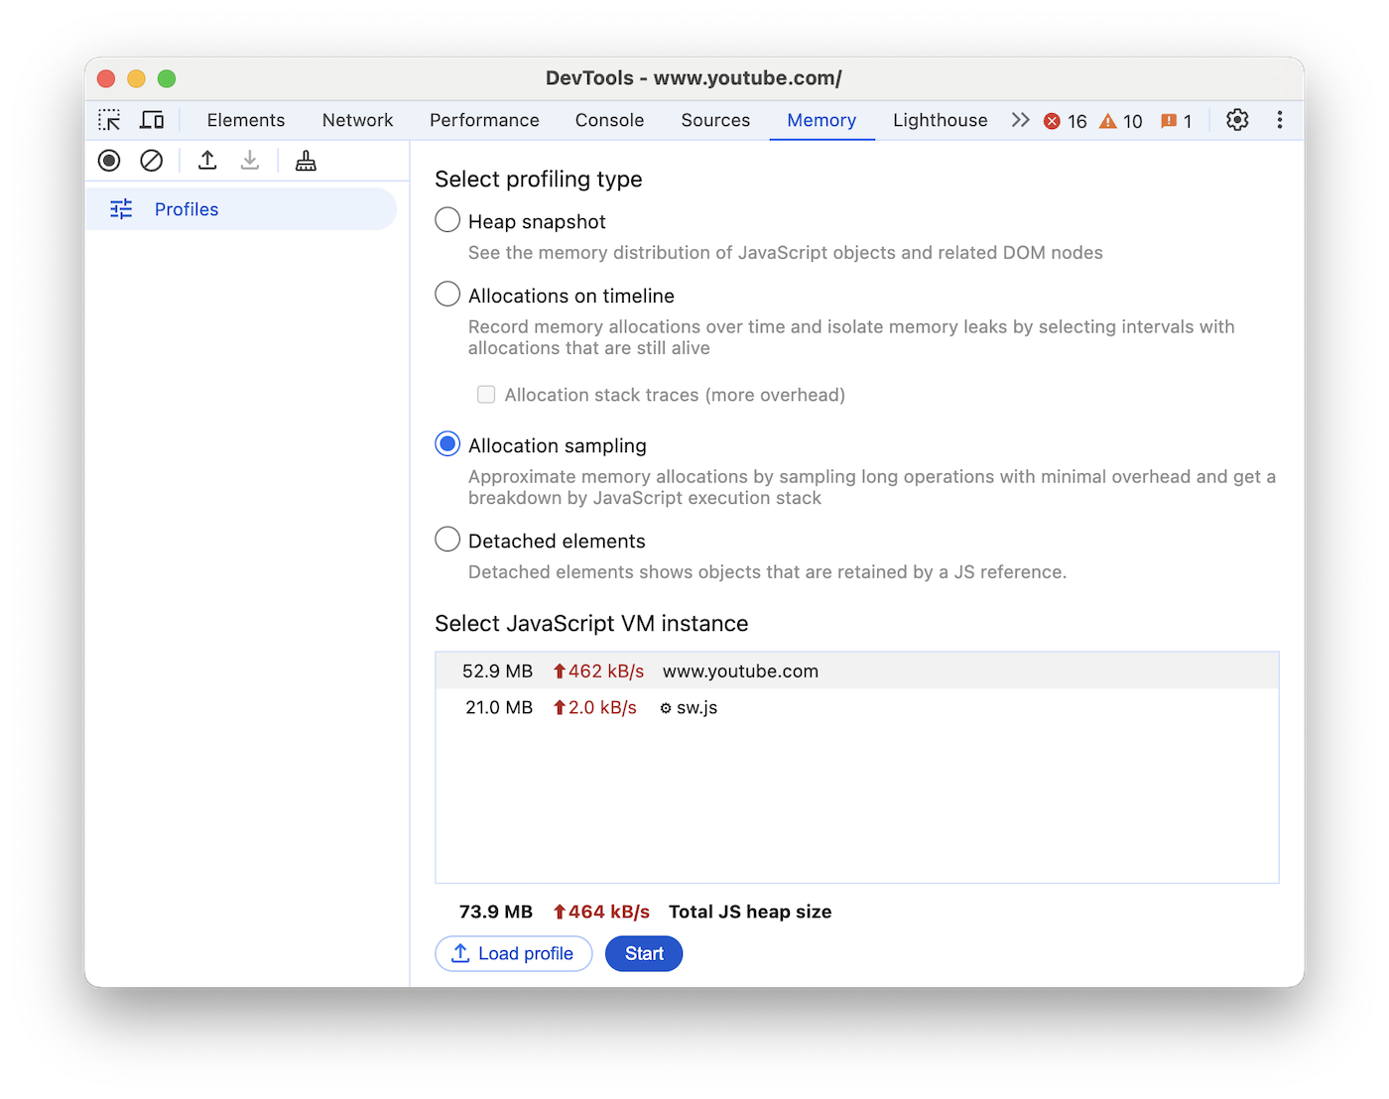Trigger garbage collection with the broom icon
The image size is (1389, 1099).
pos(305,160)
